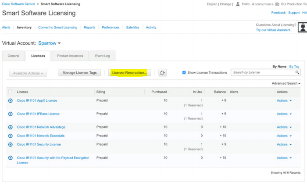This screenshot has height=186, width=307.
Task: Open Actions dropdown for IPBase License
Action: [284, 114]
